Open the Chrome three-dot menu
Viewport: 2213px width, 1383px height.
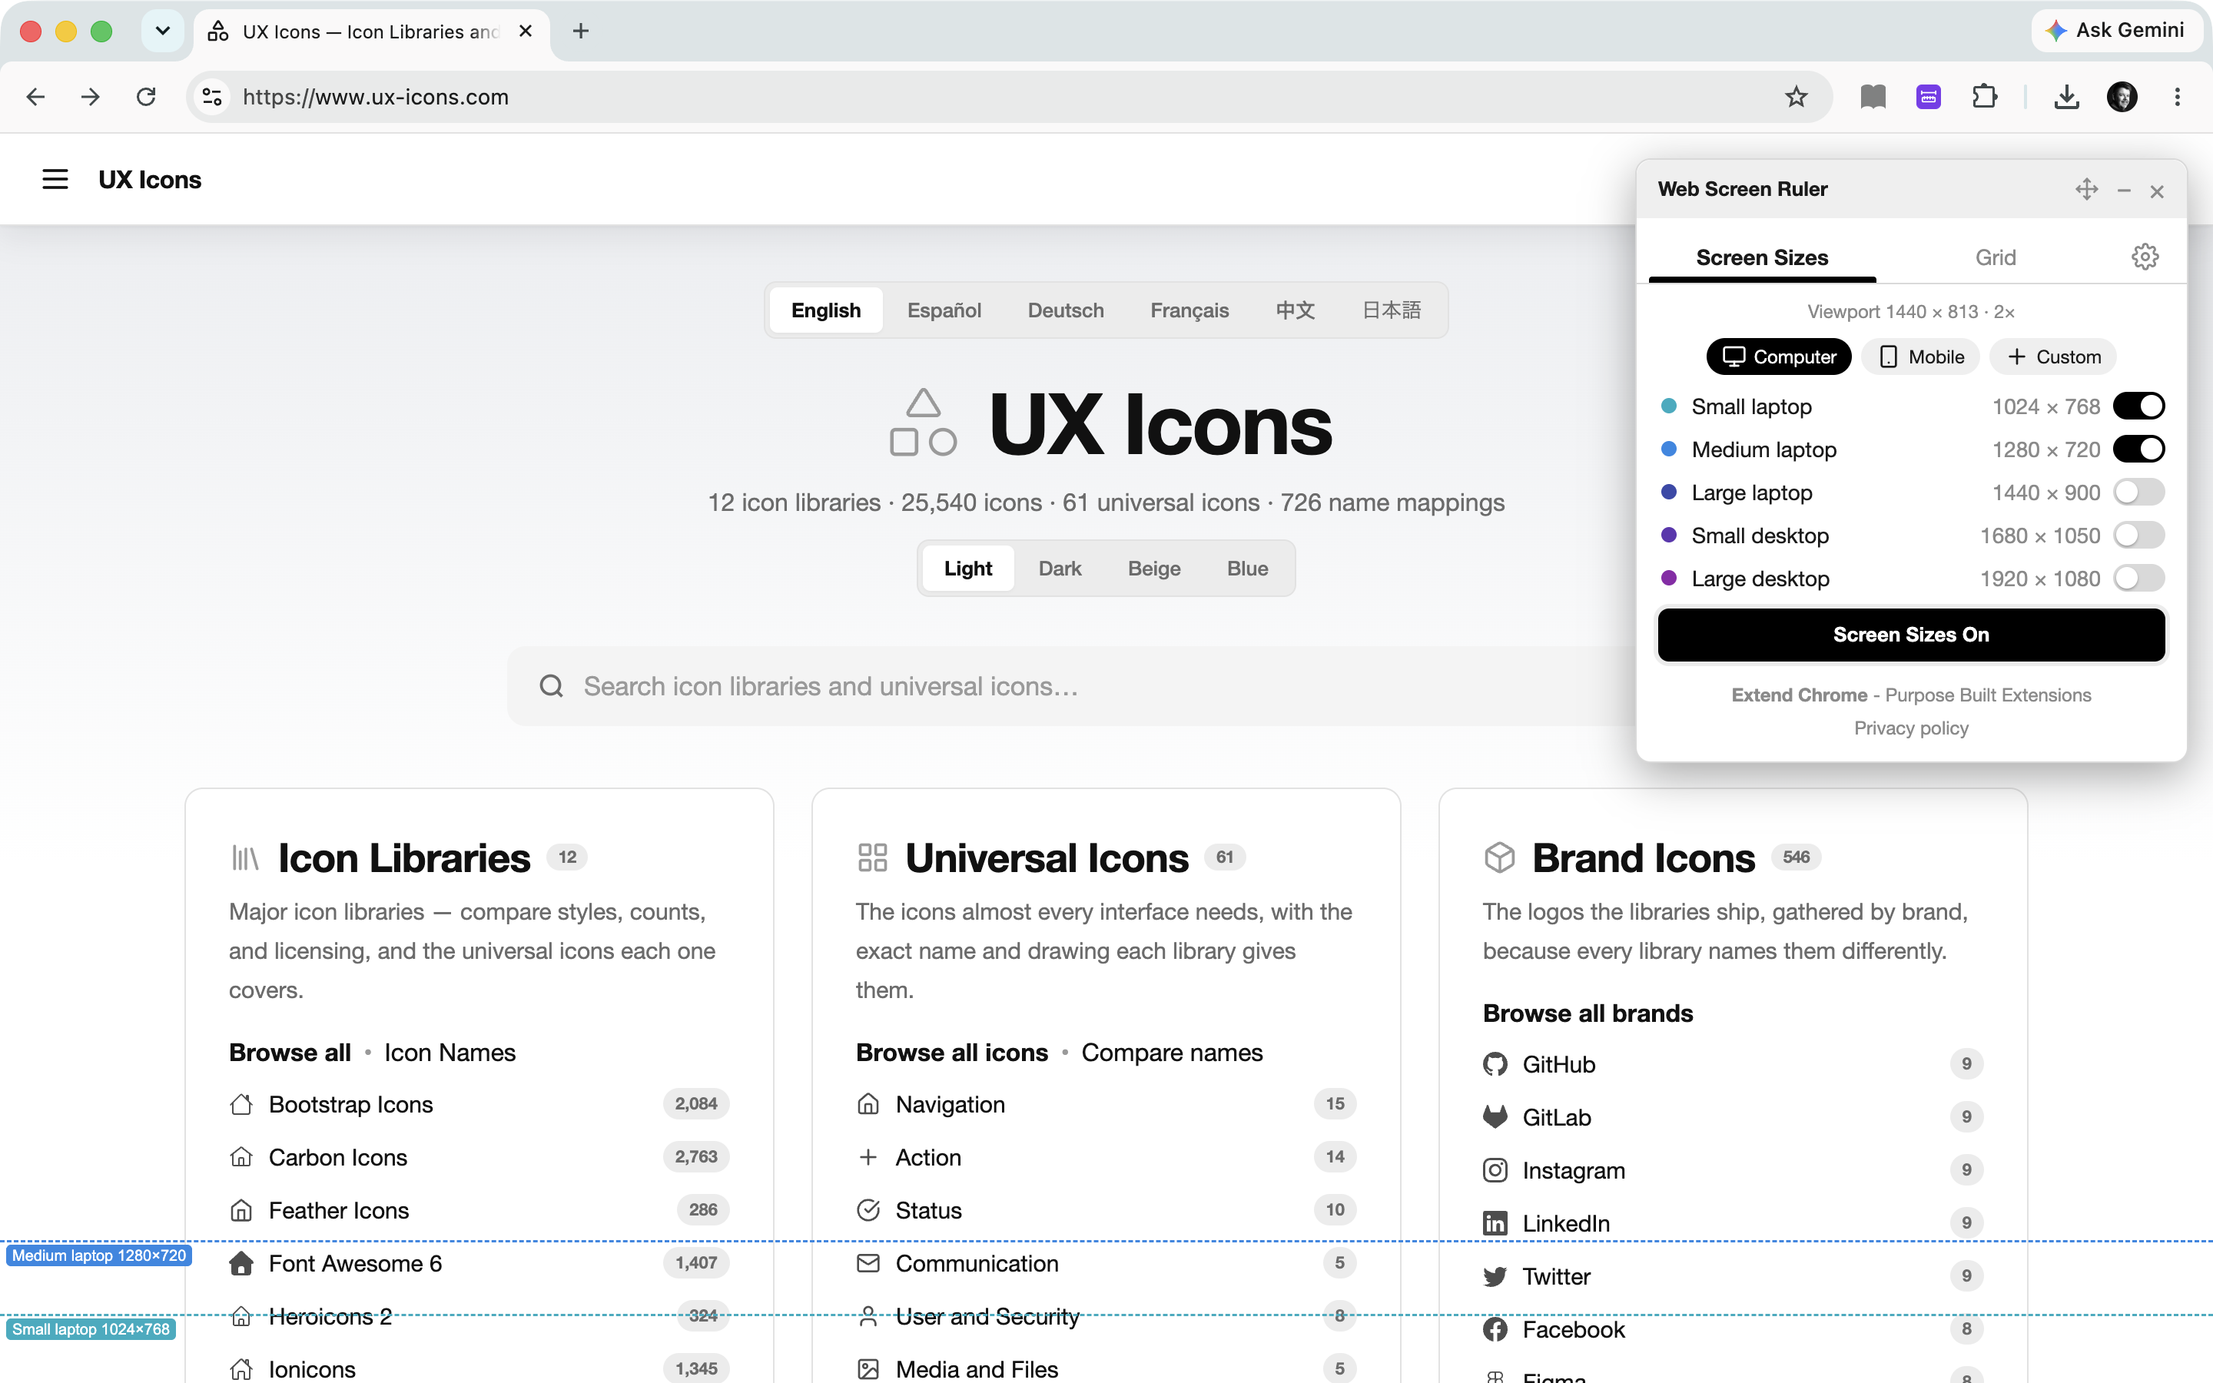pyautogui.click(x=2178, y=97)
